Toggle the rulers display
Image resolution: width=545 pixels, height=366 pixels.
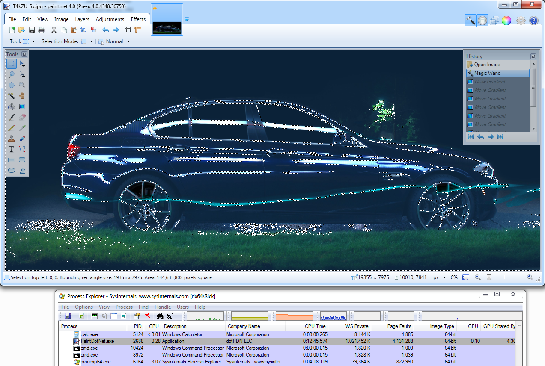click(138, 30)
